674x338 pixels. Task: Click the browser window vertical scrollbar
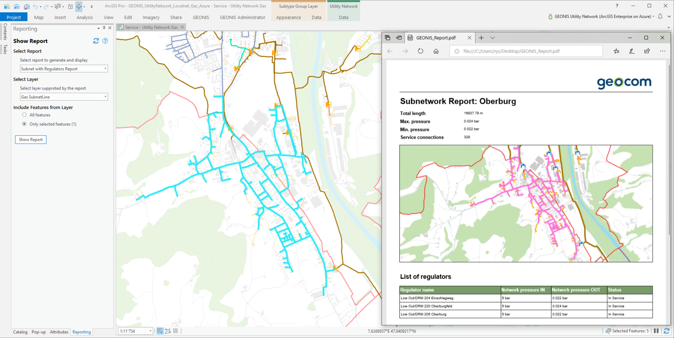click(x=670, y=149)
